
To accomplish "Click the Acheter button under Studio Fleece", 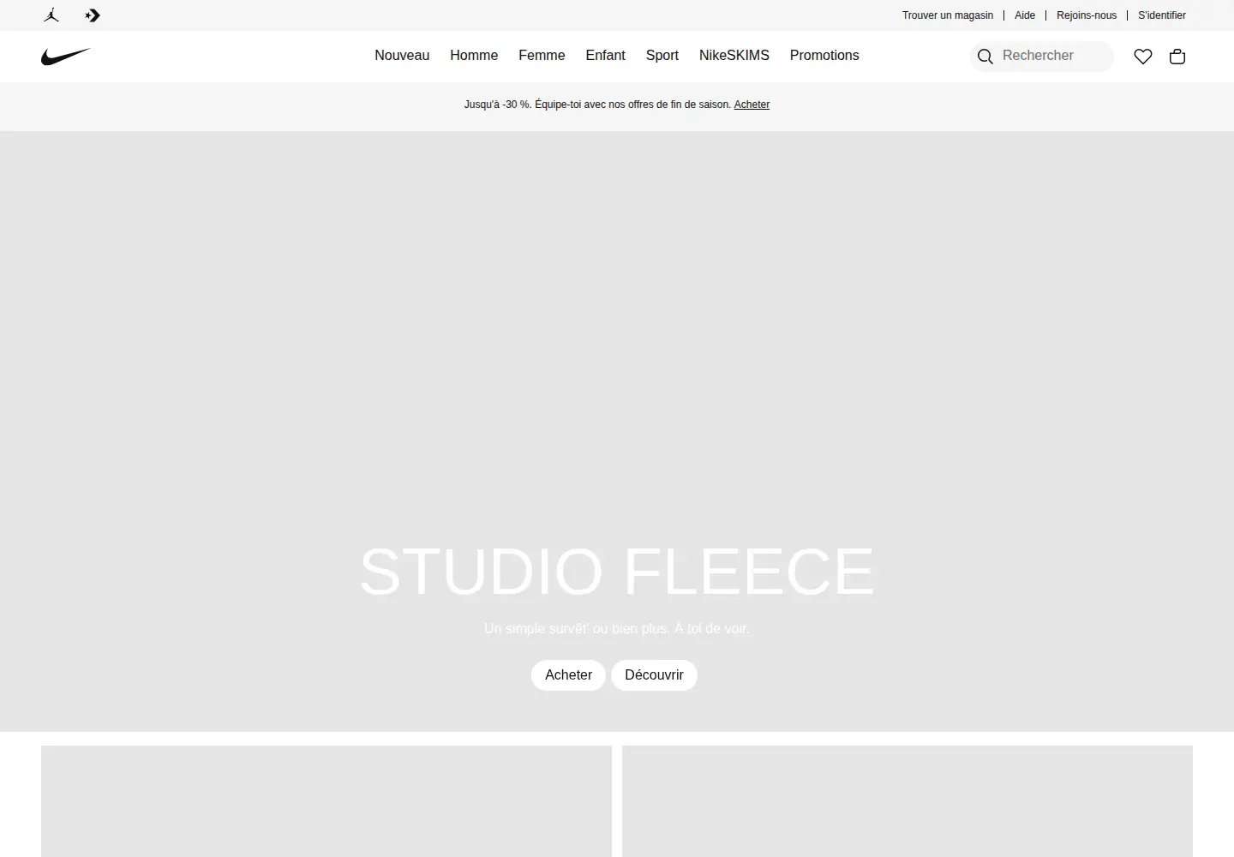I will (x=568, y=675).
